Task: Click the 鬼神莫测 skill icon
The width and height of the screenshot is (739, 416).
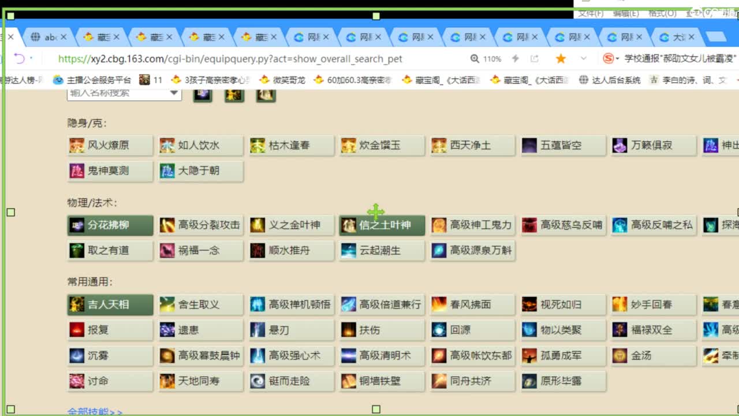Action: (x=77, y=171)
